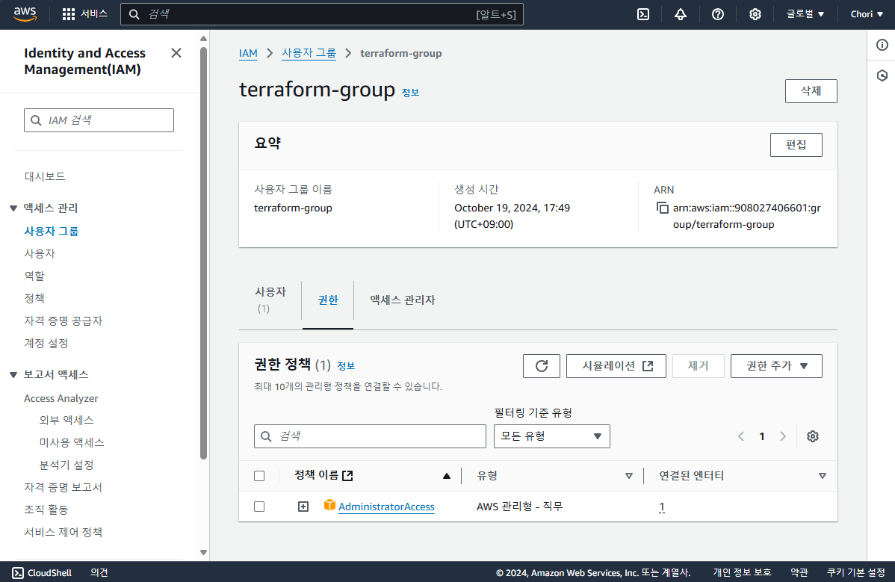Click the IAM breadcrumb link
The image size is (895, 582).
tap(248, 53)
